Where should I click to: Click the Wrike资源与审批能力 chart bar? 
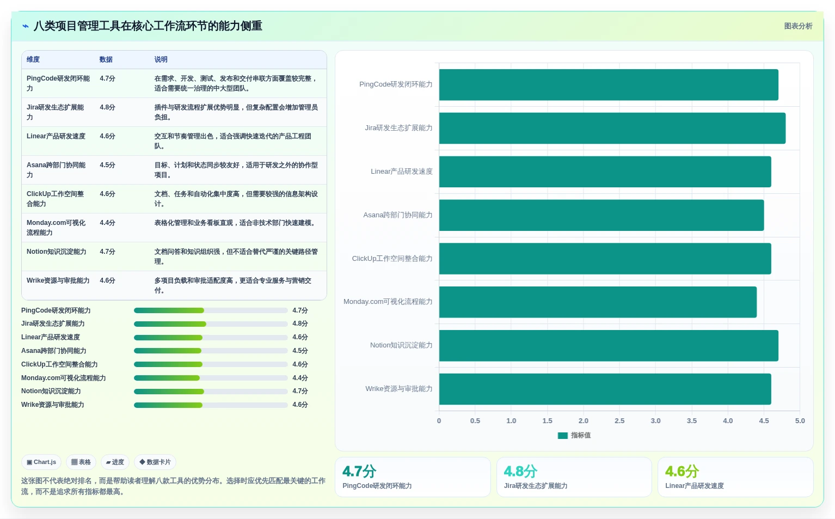pyautogui.click(x=605, y=389)
